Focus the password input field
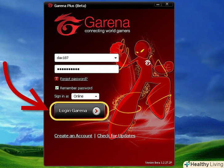This screenshot has width=224, height=168. [86, 69]
